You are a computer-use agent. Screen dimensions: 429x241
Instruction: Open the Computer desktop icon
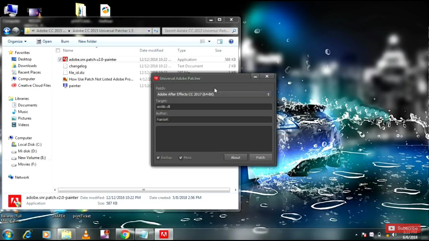tap(11, 10)
